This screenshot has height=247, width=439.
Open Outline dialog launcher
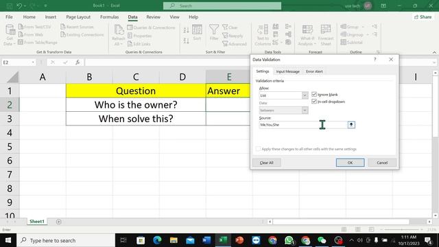point(378,52)
